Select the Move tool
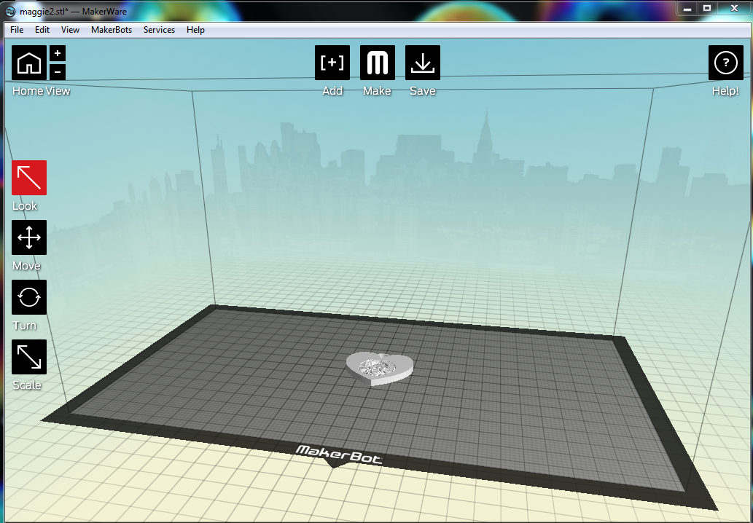The height and width of the screenshot is (523, 753). pyautogui.click(x=29, y=237)
